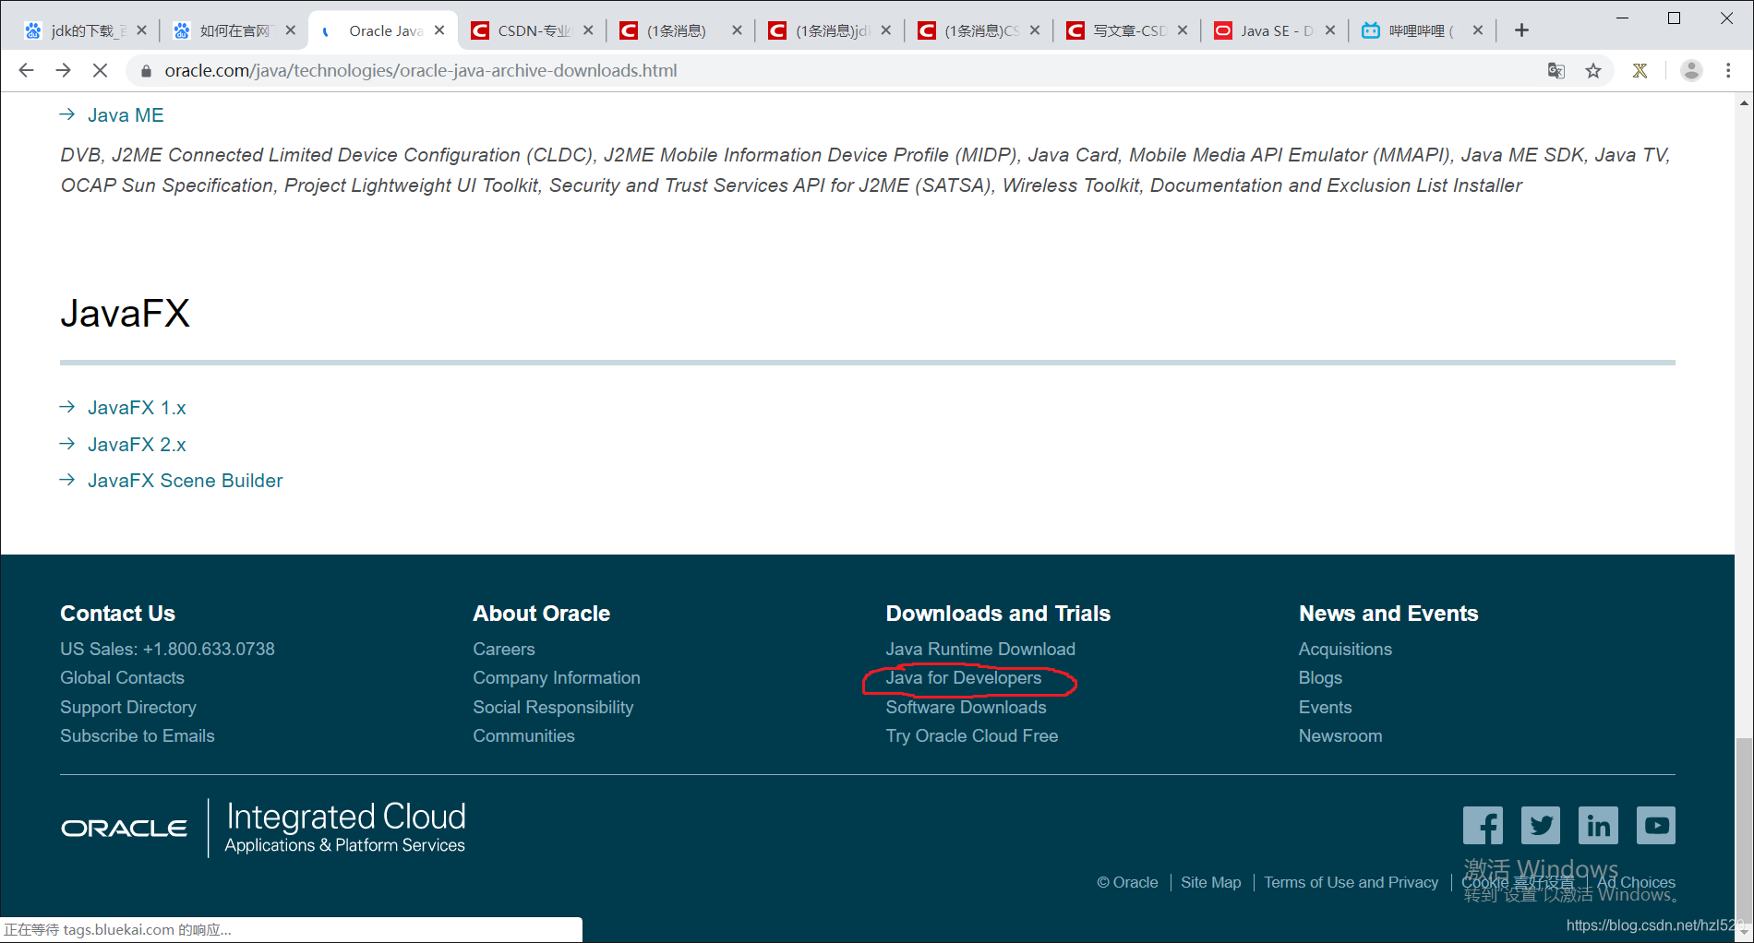Open Oracle's Twitter page

point(1541,825)
